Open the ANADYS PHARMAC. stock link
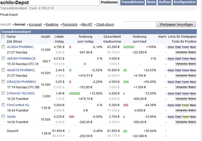Screen dimensions: 202x141 (21, 70)
